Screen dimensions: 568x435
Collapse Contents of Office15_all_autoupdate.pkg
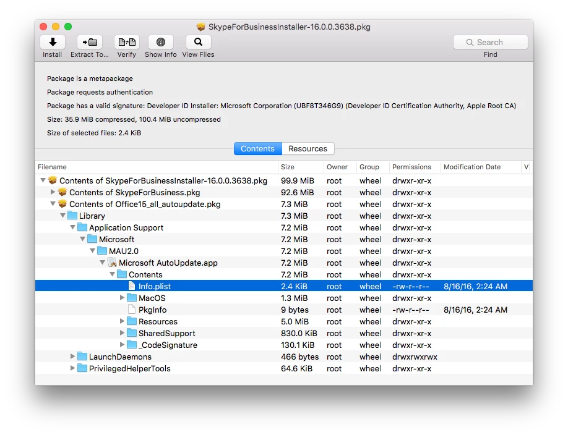(53, 204)
